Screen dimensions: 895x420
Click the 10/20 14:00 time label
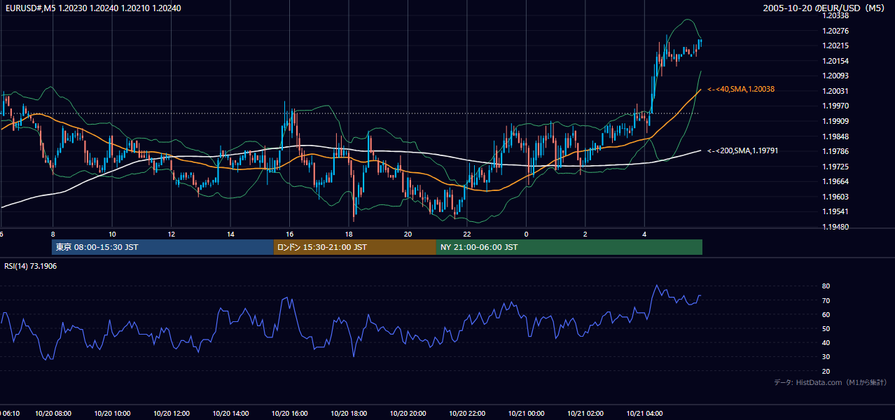(x=230, y=413)
